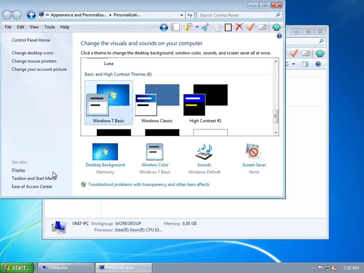Screen dimensions: 364x273
Task: Open the Display link under See also
Action: 18,170
